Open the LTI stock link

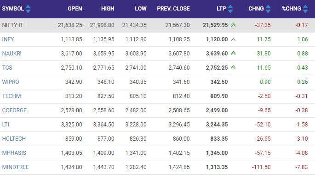[x=6, y=125]
